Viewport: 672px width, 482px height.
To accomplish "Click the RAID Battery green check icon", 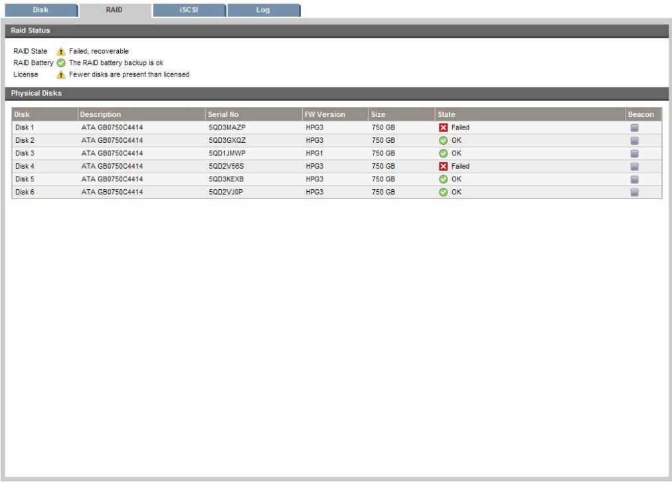I will 61,63.
